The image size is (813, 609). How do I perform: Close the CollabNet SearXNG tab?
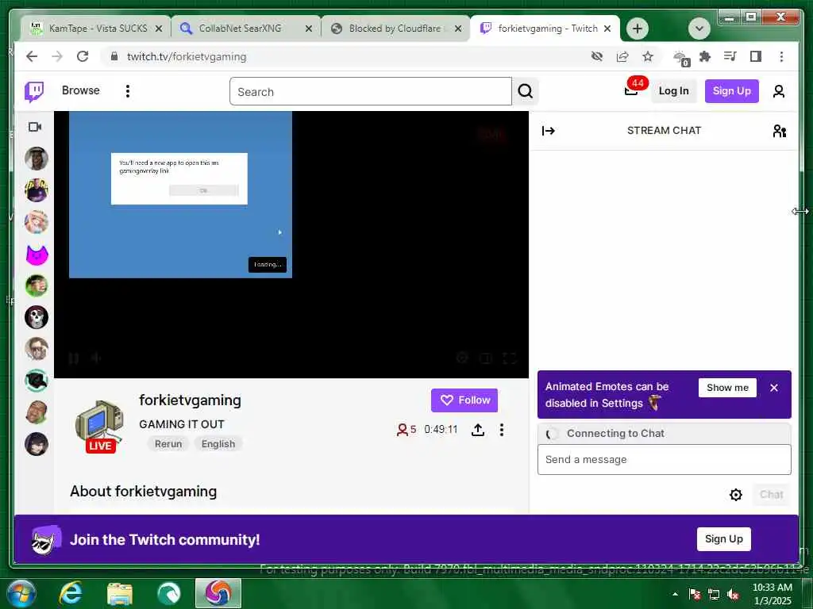[x=309, y=29]
